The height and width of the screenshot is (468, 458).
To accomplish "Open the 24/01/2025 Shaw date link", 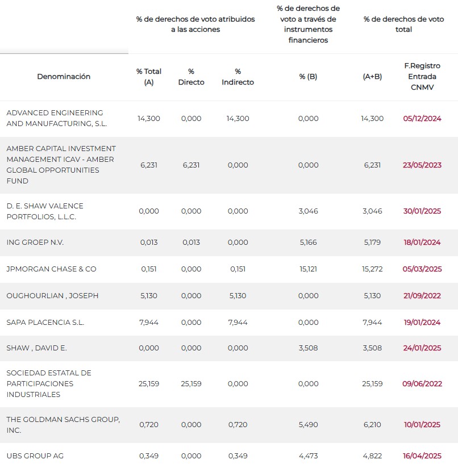I will tap(422, 348).
